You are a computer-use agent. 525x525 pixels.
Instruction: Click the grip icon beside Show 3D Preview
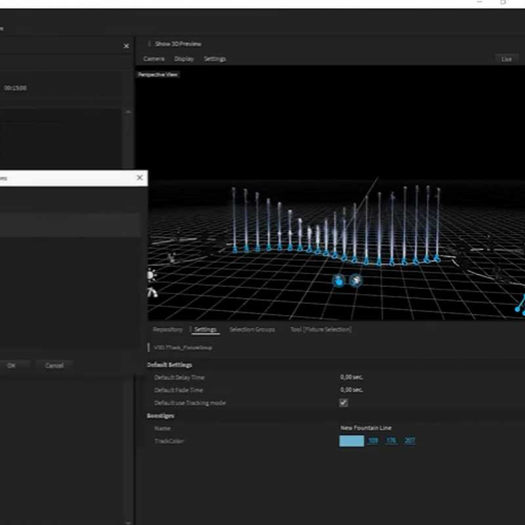coord(149,44)
